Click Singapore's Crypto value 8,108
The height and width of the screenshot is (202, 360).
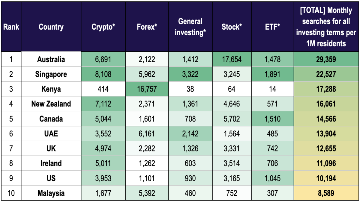point(103,74)
